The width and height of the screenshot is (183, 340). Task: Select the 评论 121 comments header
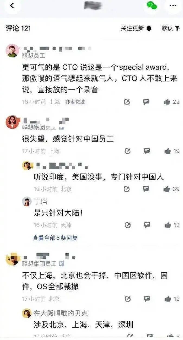pyautogui.click(x=18, y=28)
